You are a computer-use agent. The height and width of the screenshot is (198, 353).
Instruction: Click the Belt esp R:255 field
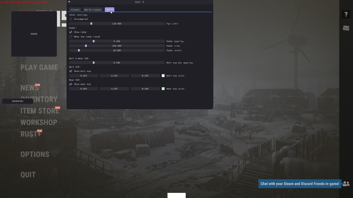point(83,76)
